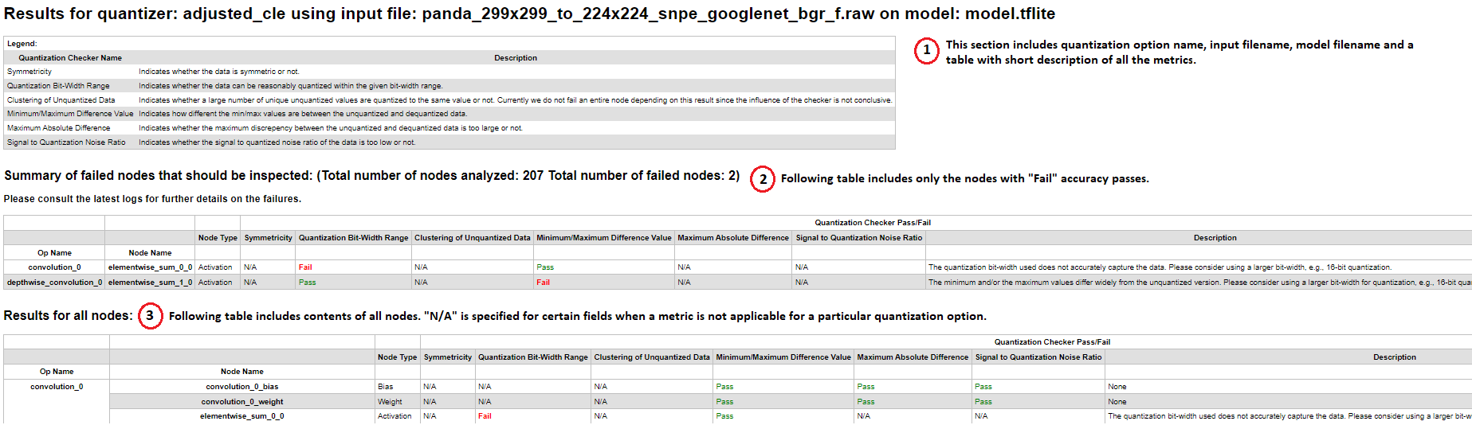This screenshot has height=425, width=1472.
Task: Click the "Description" header in the legend table
Action: pos(516,58)
